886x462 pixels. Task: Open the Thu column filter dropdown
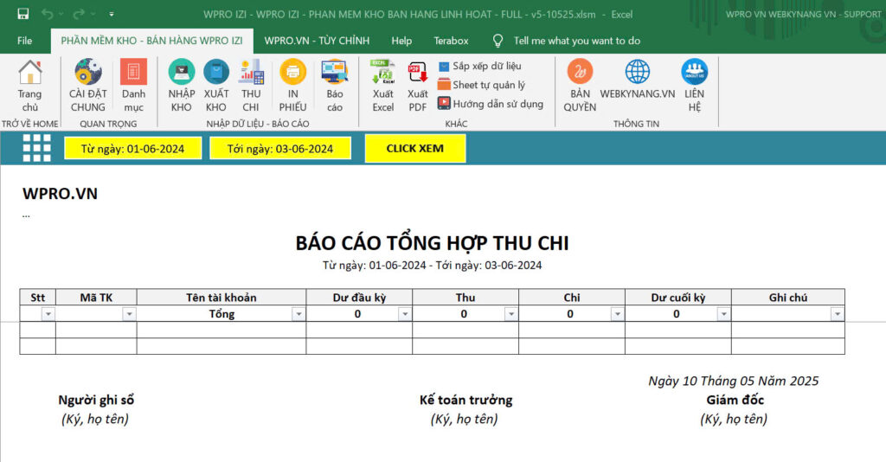point(510,314)
